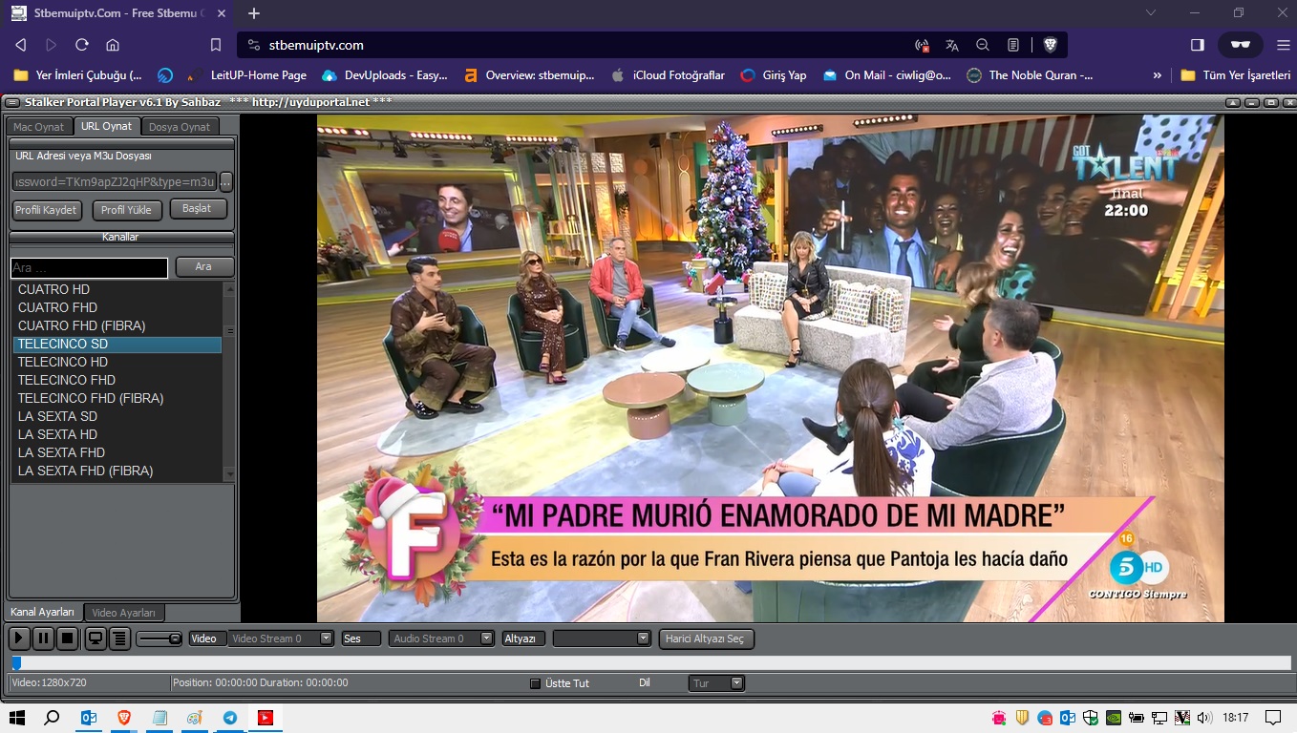This screenshot has height=733, width=1297.
Task: Adjust the volume slider beside the playlist icon
Action: (159, 639)
